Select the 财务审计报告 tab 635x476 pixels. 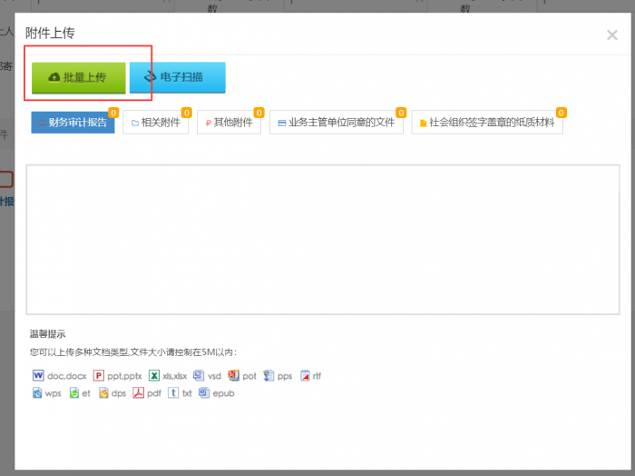73,122
